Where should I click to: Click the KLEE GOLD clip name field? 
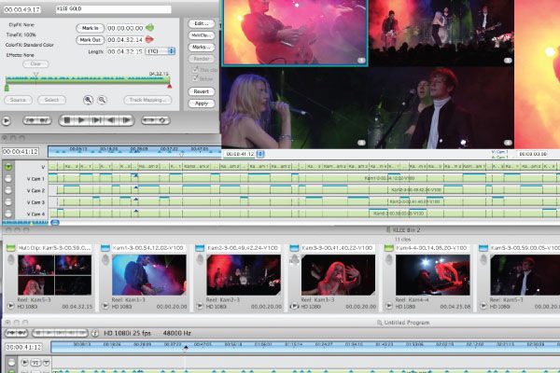click(113, 9)
